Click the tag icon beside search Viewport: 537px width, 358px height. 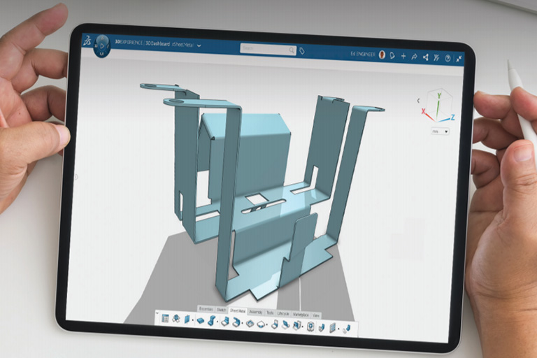click(x=302, y=50)
